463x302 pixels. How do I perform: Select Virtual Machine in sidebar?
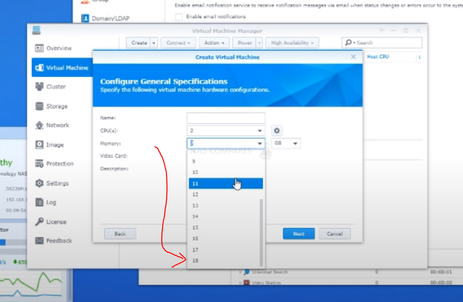[62, 68]
